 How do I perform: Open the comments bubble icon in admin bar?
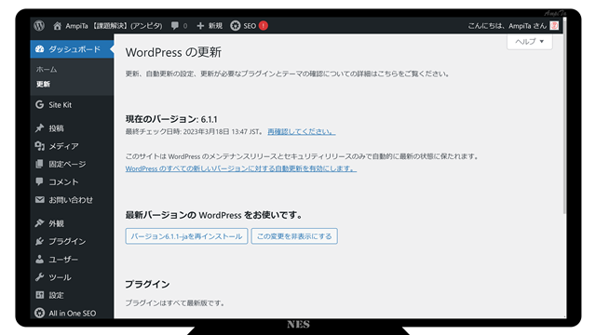coord(174,25)
